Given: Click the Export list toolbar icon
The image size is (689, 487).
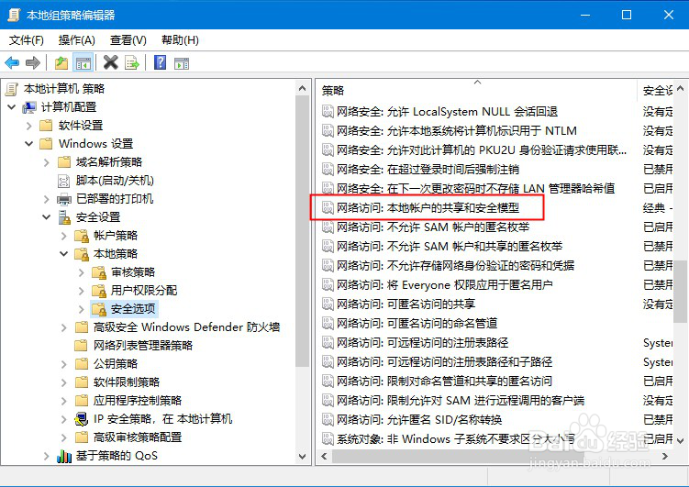Looking at the screenshot, I should pyautogui.click(x=131, y=63).
